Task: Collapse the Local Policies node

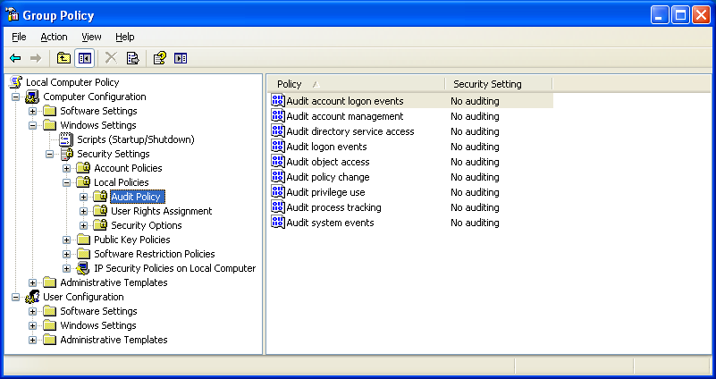Action: [x=67, y=182]
